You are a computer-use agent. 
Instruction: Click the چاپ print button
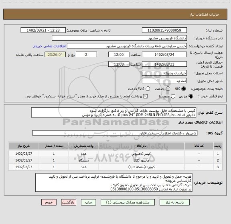click(x=89, y=202)
